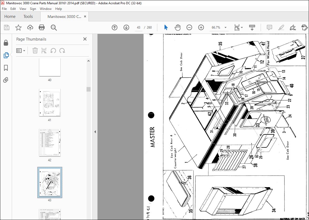309x220 pixels.
Task: Switch to the Tools tab
Action: pyautogui.click(x=28, y=17)
